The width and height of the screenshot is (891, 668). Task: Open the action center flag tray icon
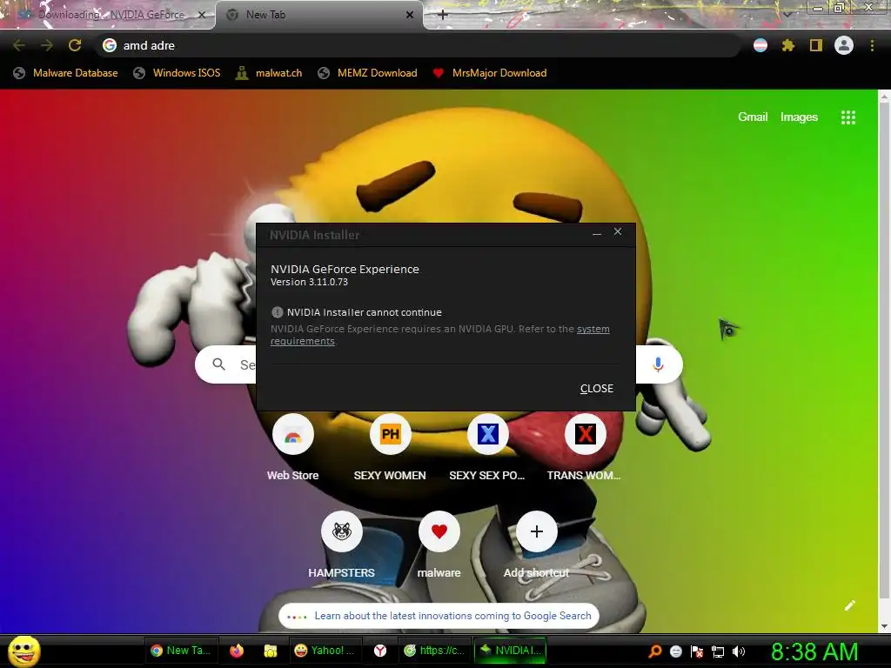click(697, 651)
